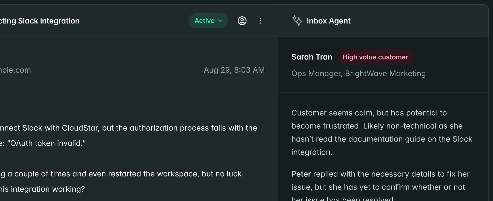Click the Ops Manager, BrightWave Marketing subtitle
This screenshot has height=201, width=493.
pyautogui.click(x=359, y=73)
